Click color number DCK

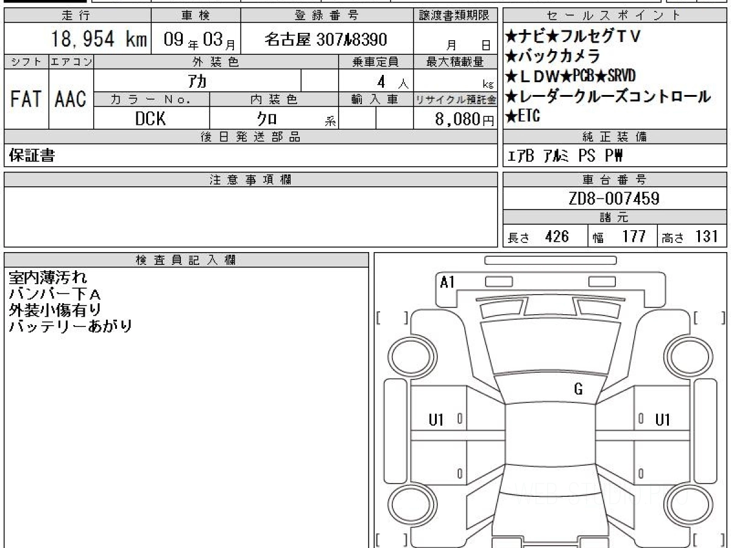pyautogui.click(x=150, y=119)
